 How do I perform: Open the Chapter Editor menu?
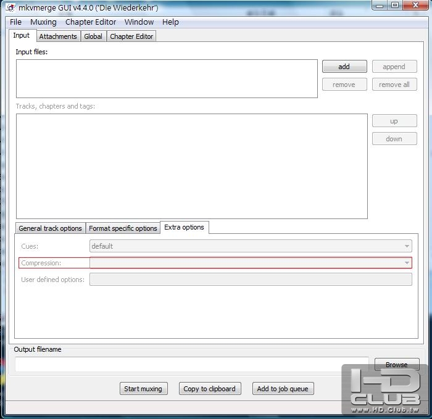[x=91, y=22]
